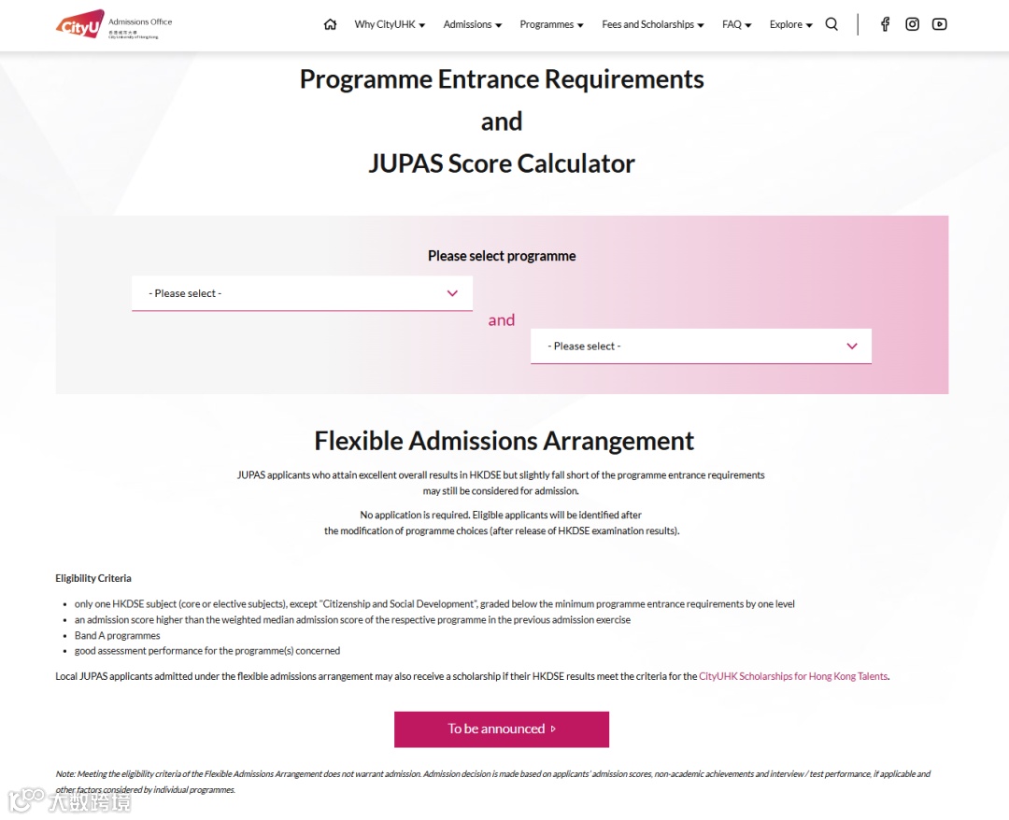This screenshot has width=1009, height=820.
Task: Click the Band A programmes bullet
Action: [117, 635]
